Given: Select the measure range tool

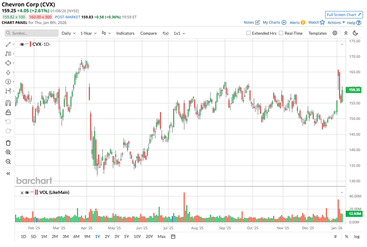Looking at the screenshot, I should [8, 91].
